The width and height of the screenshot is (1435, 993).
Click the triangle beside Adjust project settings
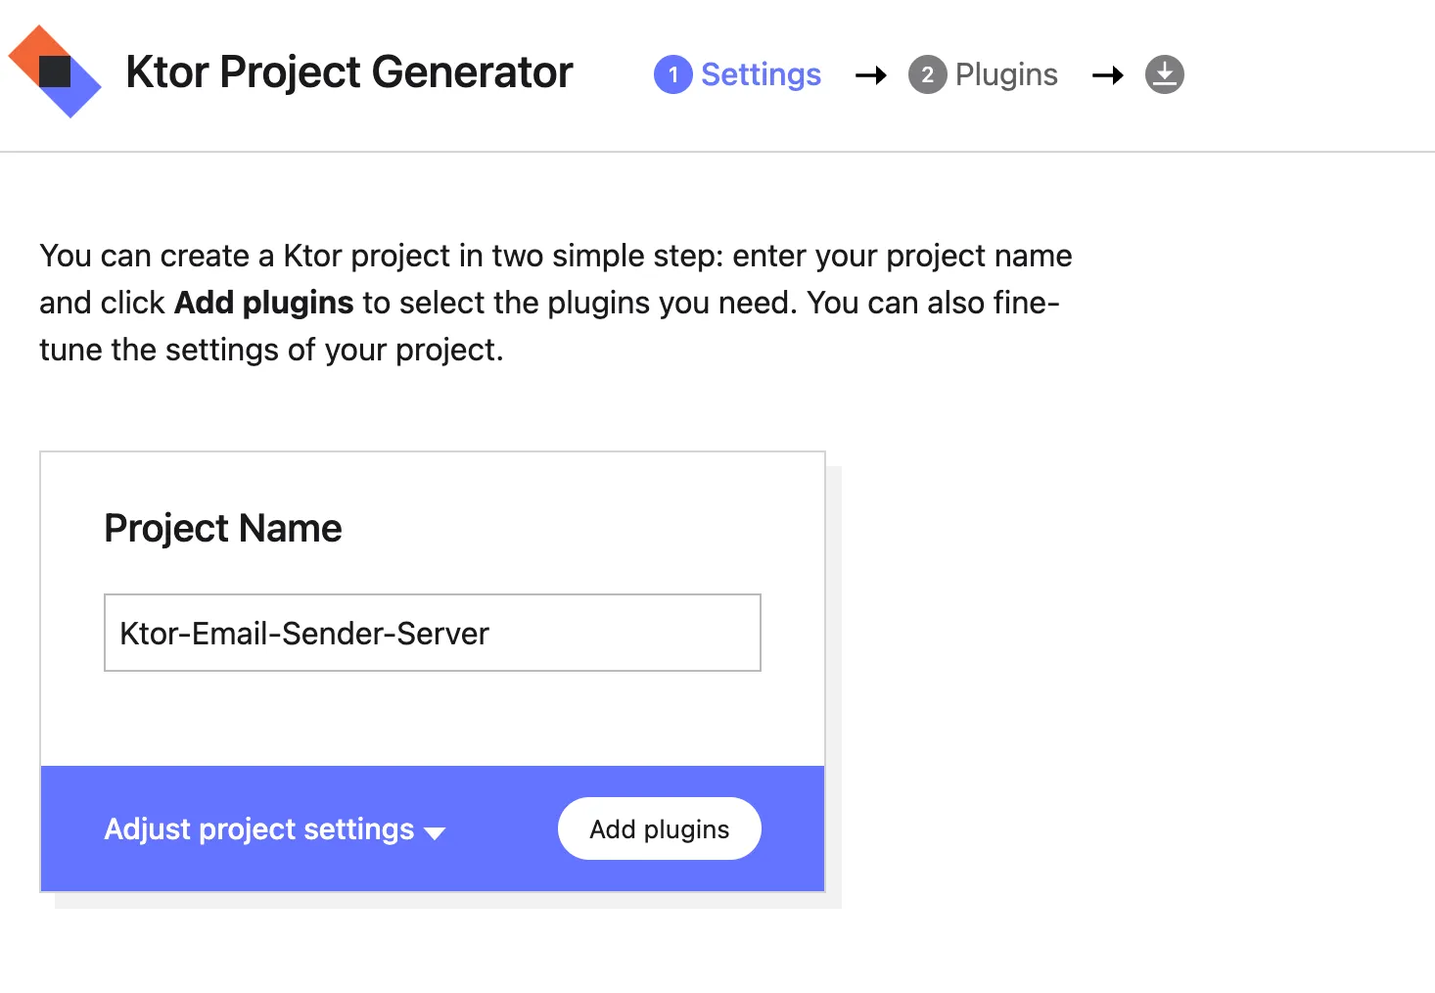click(435, 833)
